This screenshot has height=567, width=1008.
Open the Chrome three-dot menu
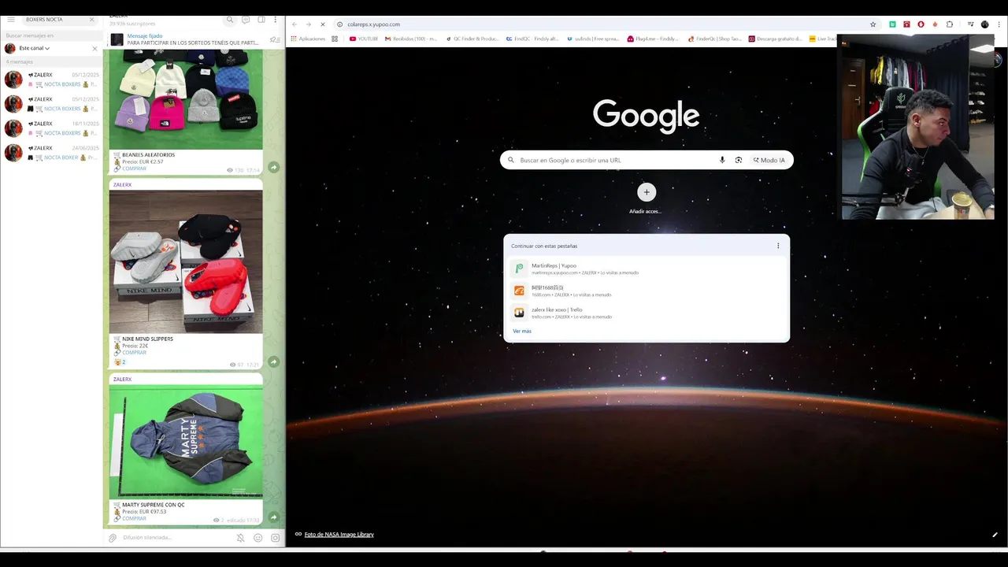click(998, 24)
